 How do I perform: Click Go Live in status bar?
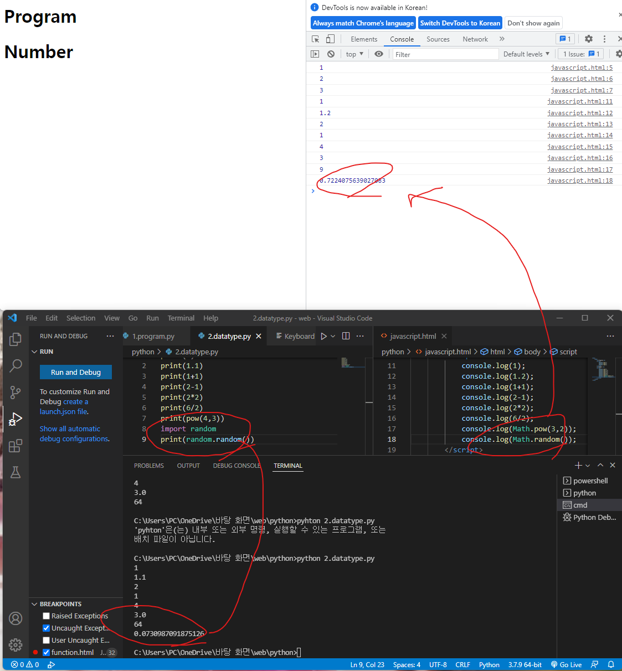pos(566,664)
